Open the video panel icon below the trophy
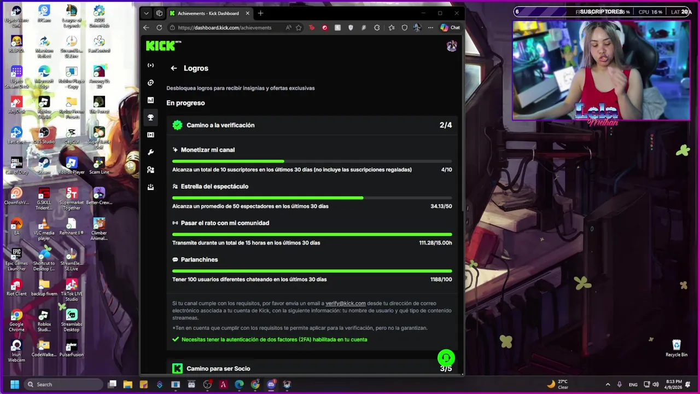This screenshot has height=394, width=700. [x=150, y=135]
